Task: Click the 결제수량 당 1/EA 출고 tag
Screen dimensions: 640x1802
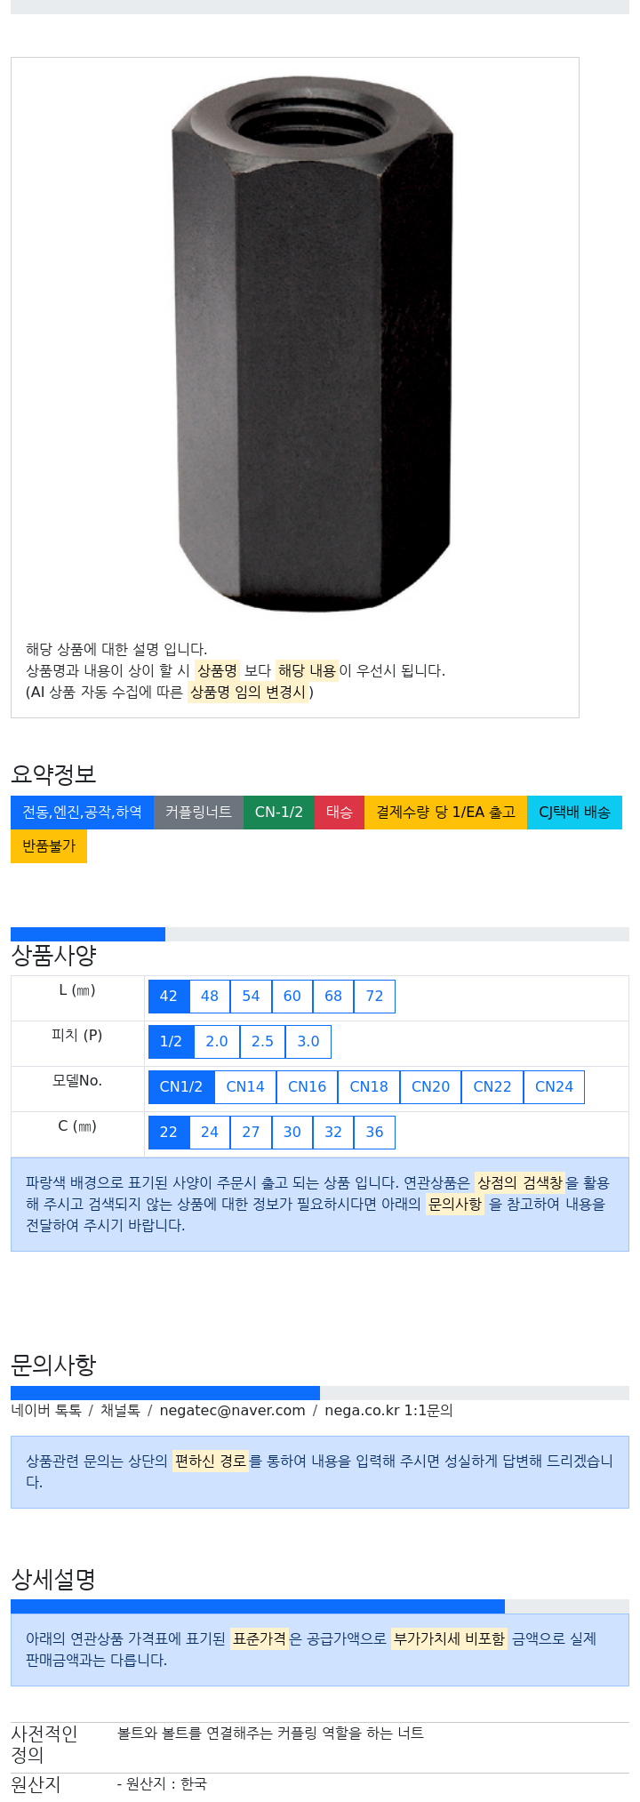Action: tap(445, 813)
